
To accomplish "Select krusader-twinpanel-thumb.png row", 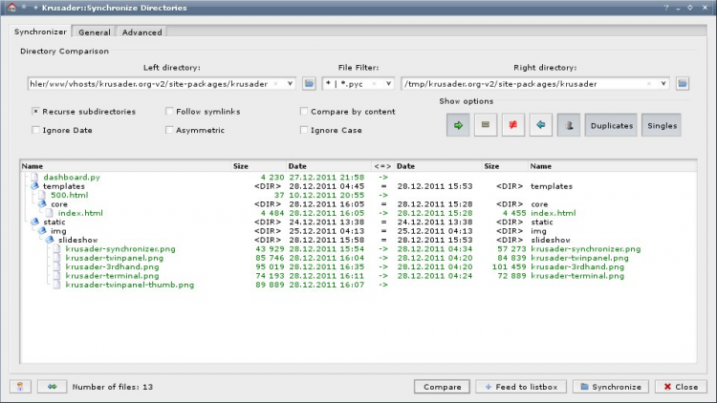I will pos(358,285).
